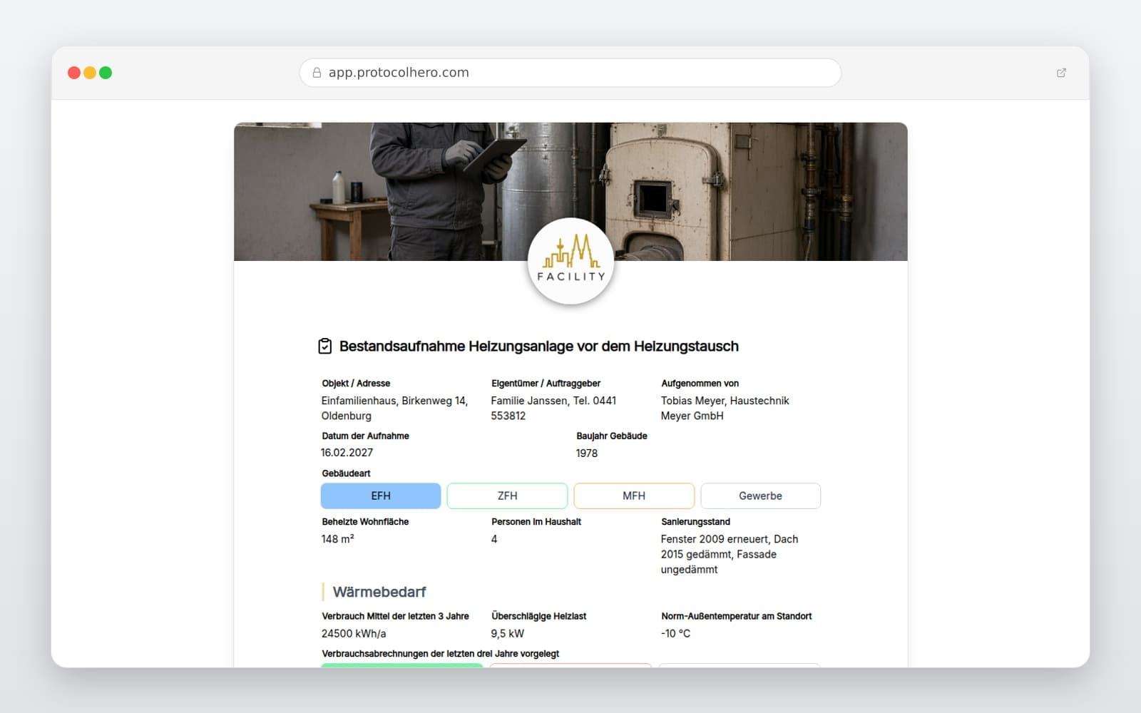Click the 'Beheizte Wohnfläche' label
This screenshot has width=1141, height=713.
point(365,522)
